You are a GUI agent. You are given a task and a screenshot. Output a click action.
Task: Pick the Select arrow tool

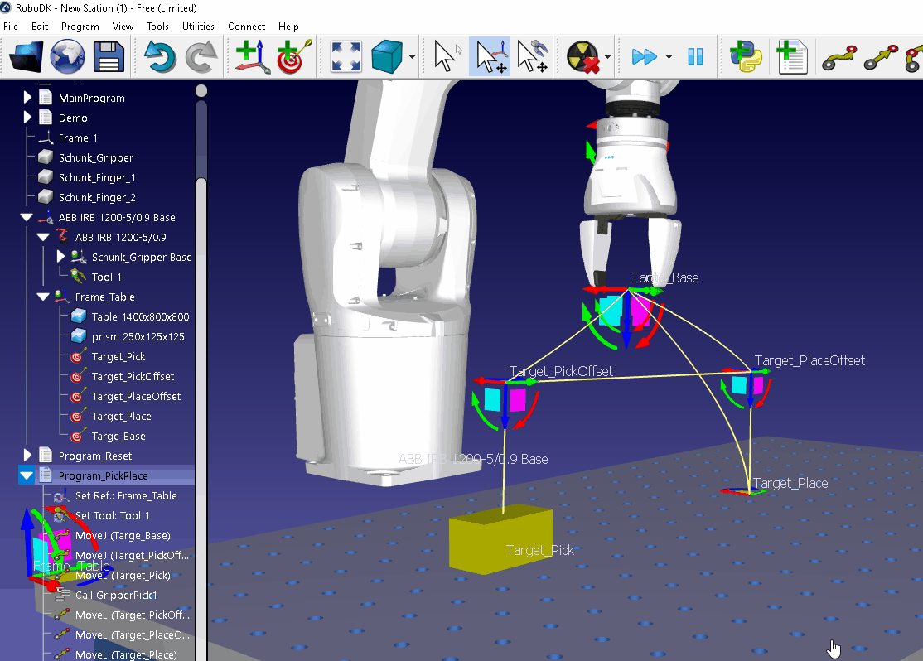pyautogui.click(x=445, y=56)
